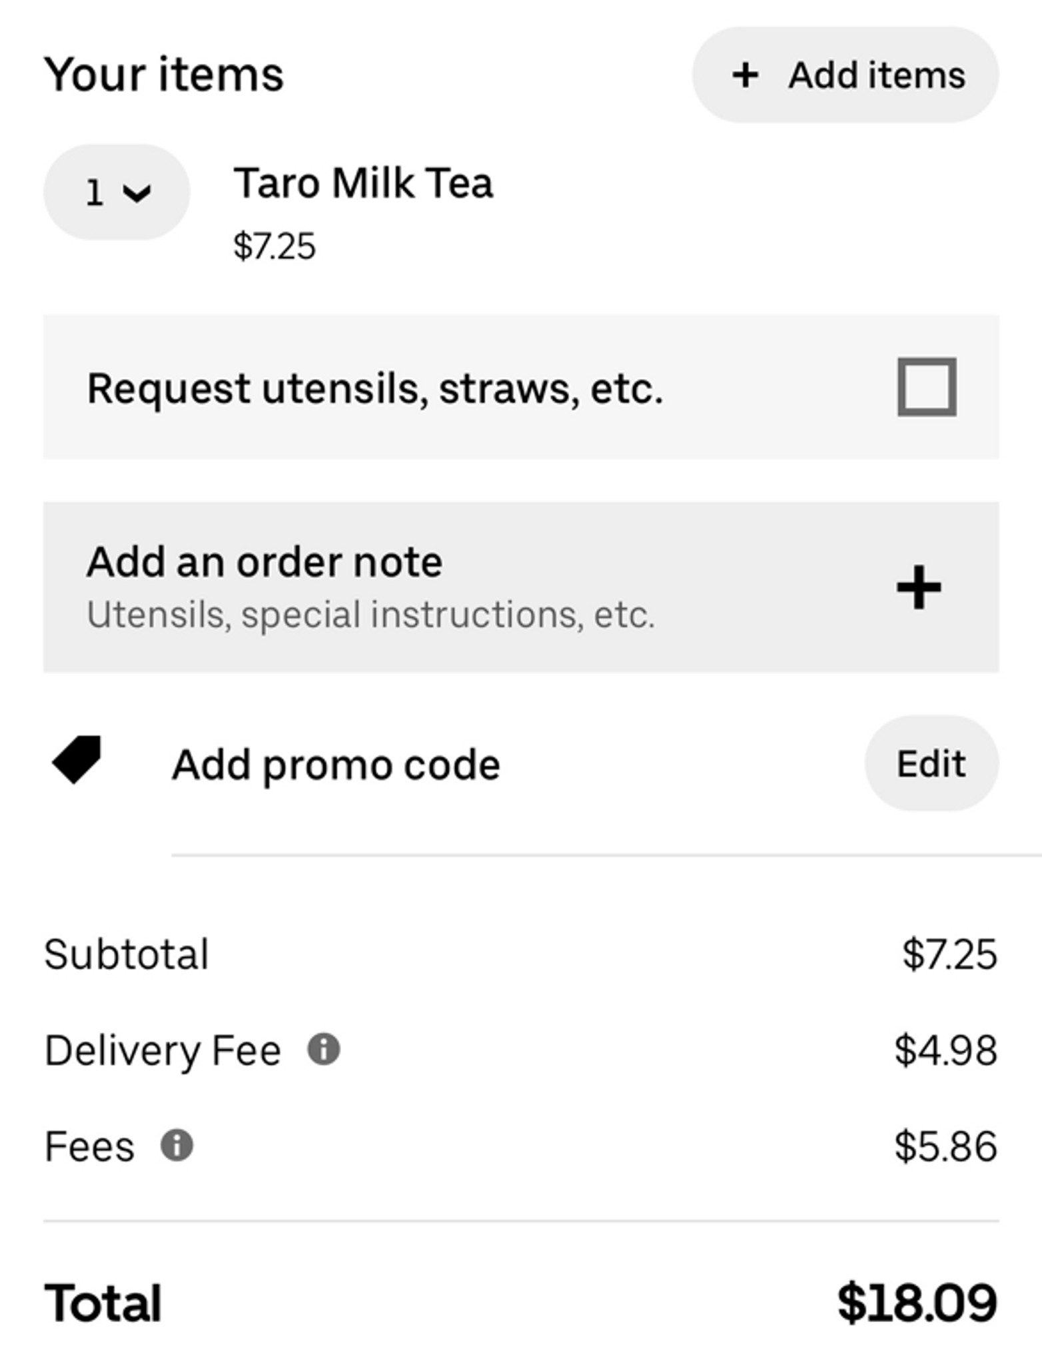Click the plus icon for order note

coord(918,587)
